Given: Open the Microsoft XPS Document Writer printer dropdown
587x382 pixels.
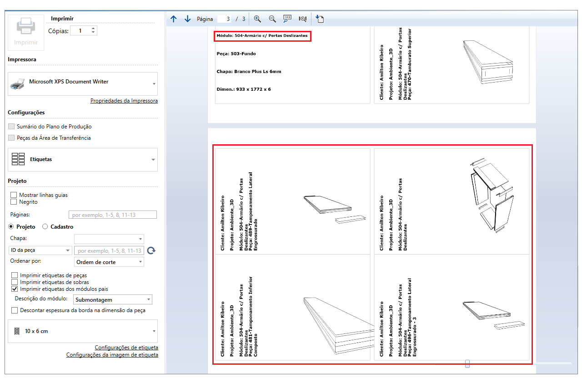Looking at the screenshot, I should pyautogui.click(x=83, y=84).
